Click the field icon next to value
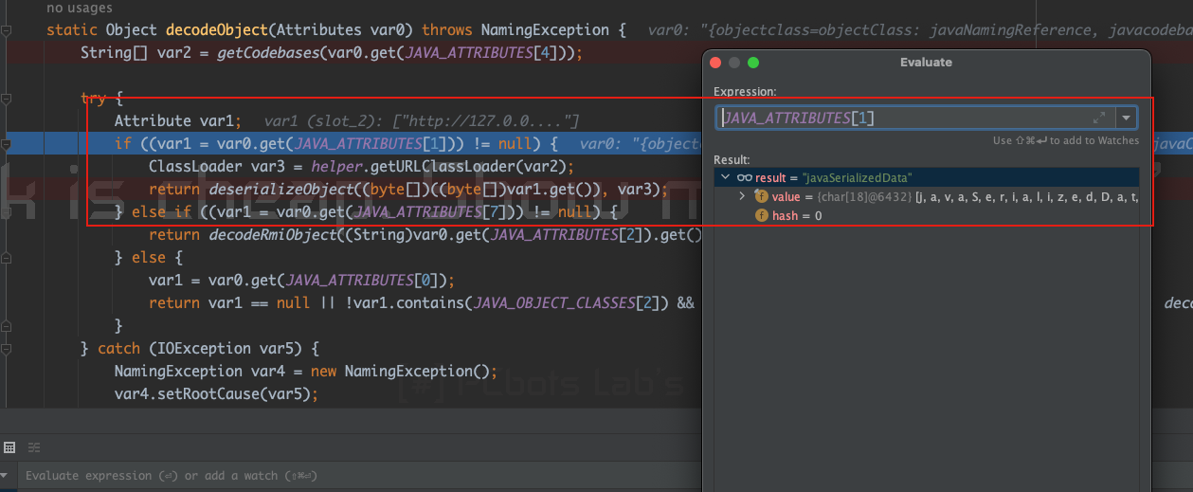 [761, 196]
